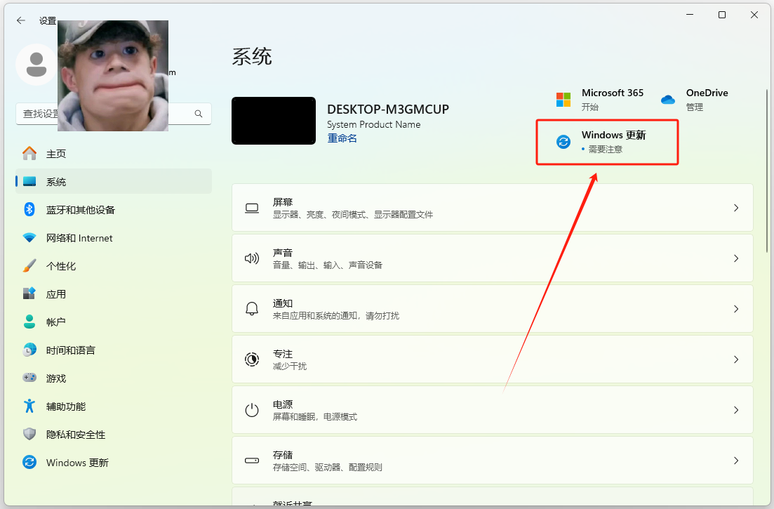The width and height of the screenshot is (774, 509).
Task: Open Microsoft 365 开始 tile
Action: 600,99
